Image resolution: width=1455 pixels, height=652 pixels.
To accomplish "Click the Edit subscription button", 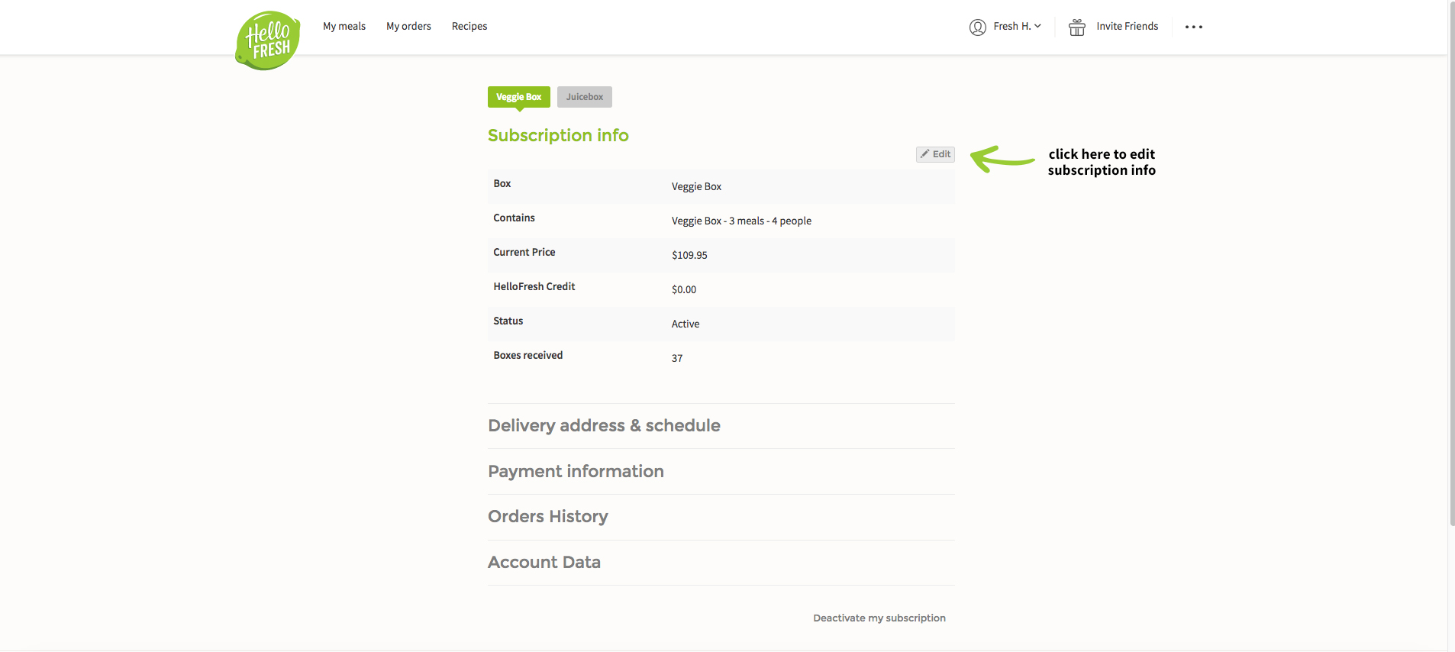I will (x=935, y=154).
